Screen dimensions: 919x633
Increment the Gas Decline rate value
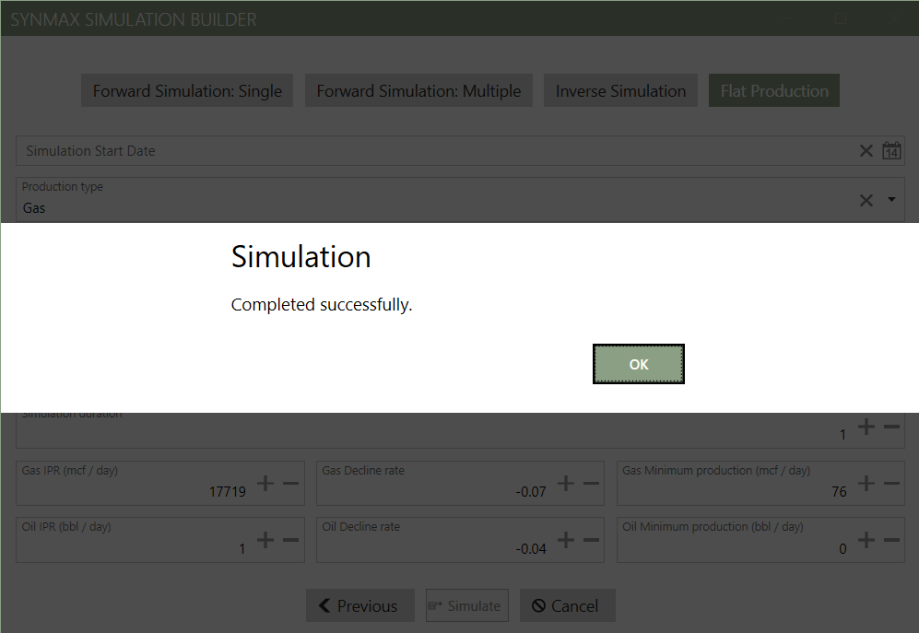click(566, 484)
